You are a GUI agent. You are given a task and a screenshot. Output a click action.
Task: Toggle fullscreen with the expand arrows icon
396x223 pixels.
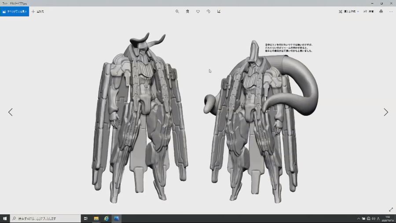tap(391, 209)
